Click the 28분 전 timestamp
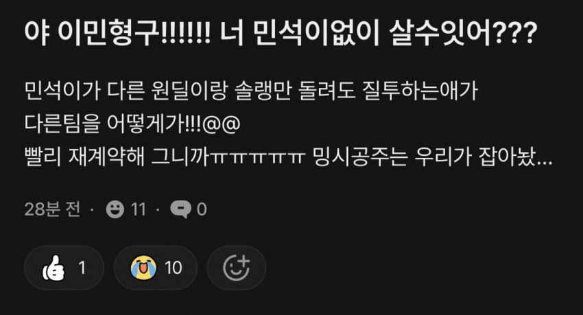The height and width of the screenshot is (315, 583). (52, 209)
